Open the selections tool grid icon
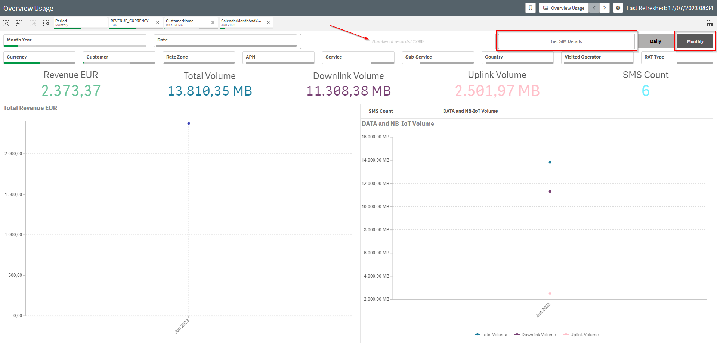The image size is (717, 347). click(709, 23)
